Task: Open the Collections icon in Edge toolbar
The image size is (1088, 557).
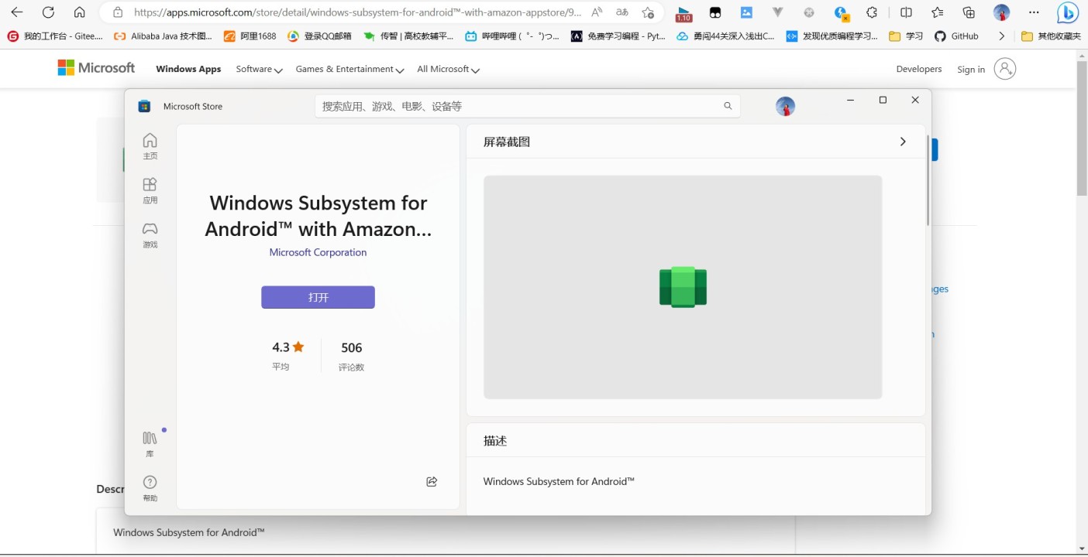Action: (x=969, y=12)
